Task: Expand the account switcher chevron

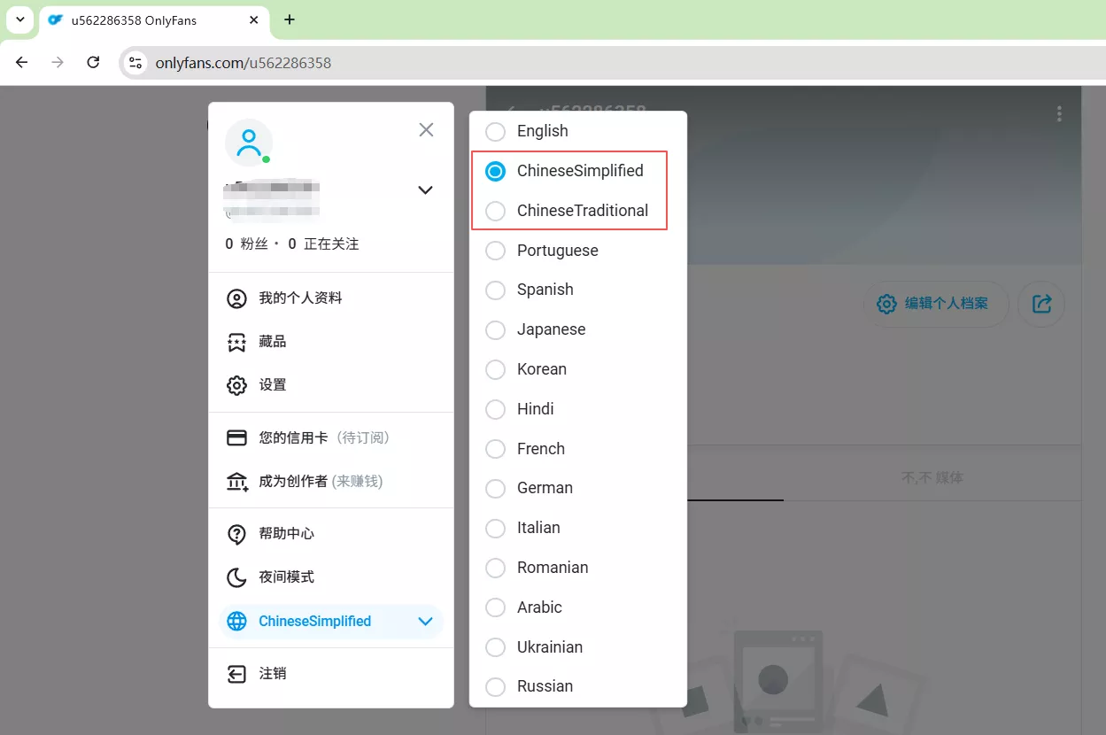Action: click(425, 190)
